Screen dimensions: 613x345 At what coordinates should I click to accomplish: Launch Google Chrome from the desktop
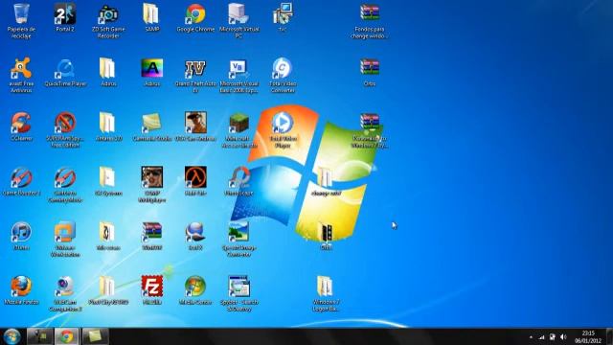tap(195, 13)
